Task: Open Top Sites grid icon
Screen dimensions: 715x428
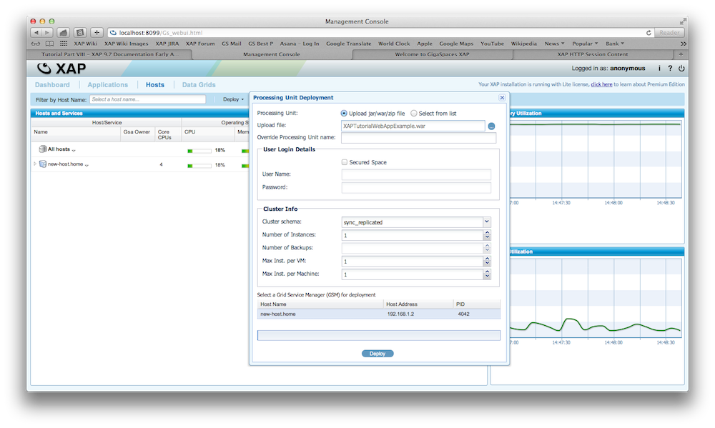Action: coord(64,44)
